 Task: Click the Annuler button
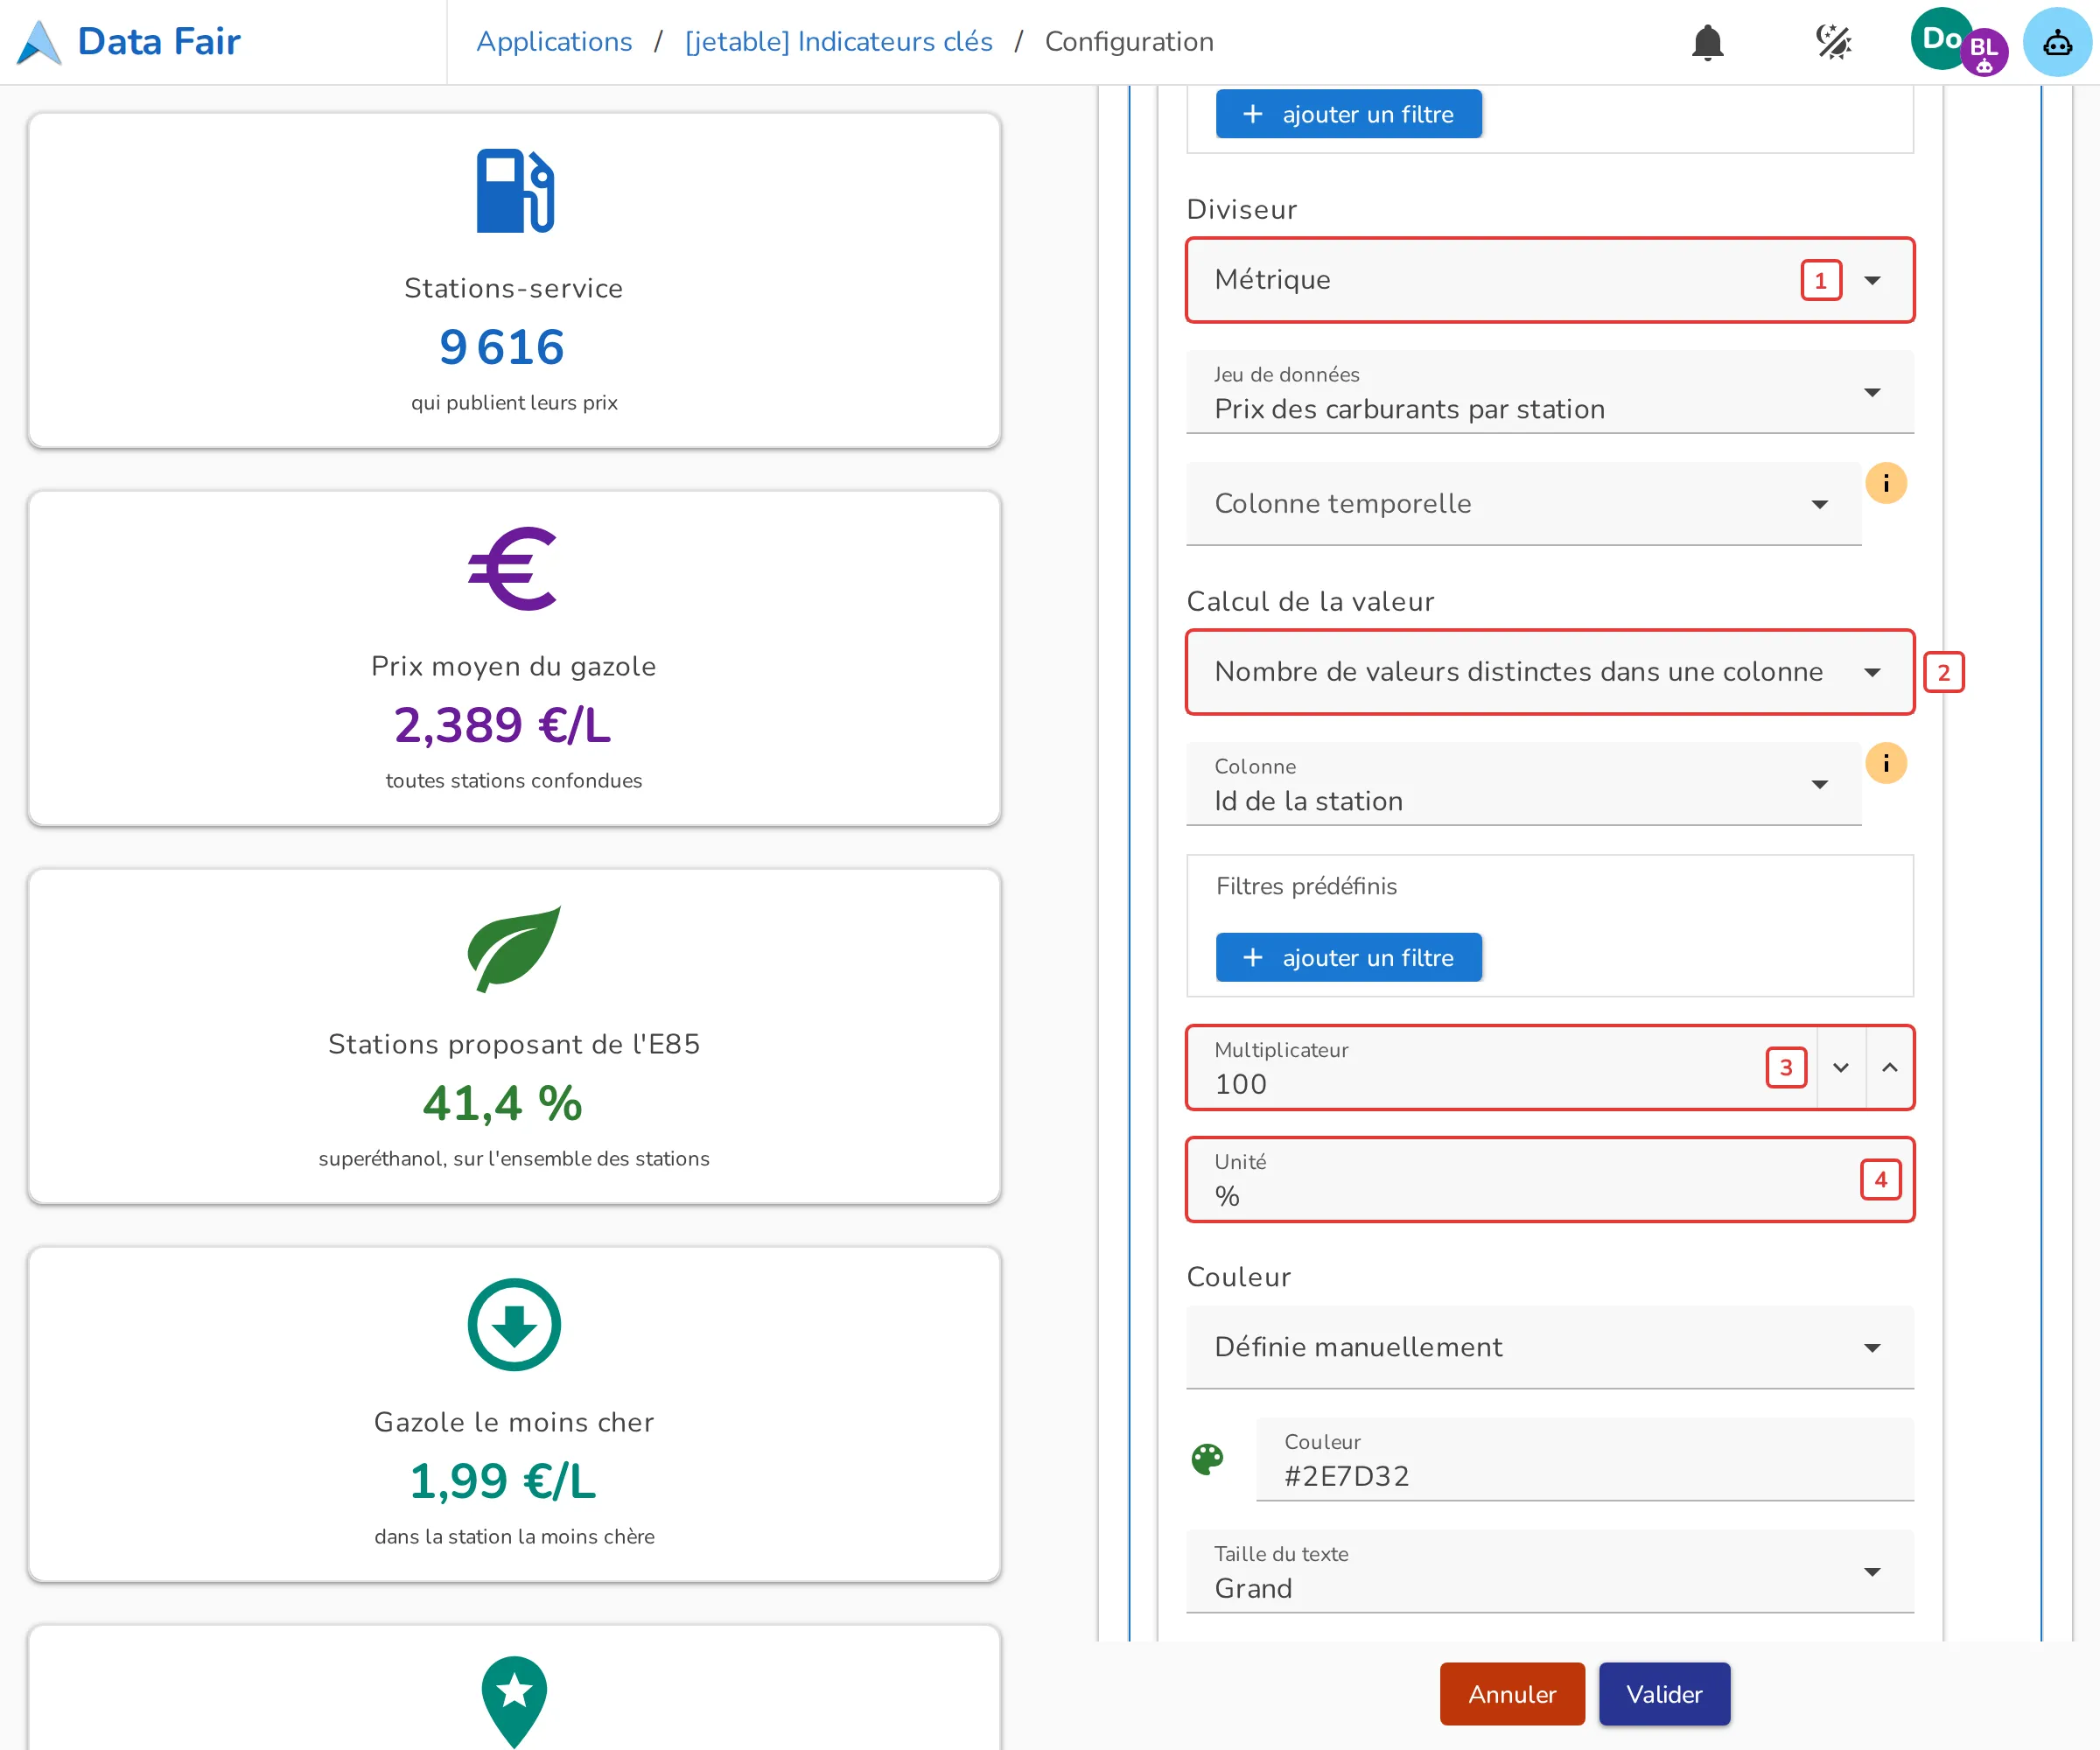pos(1512,1694)
